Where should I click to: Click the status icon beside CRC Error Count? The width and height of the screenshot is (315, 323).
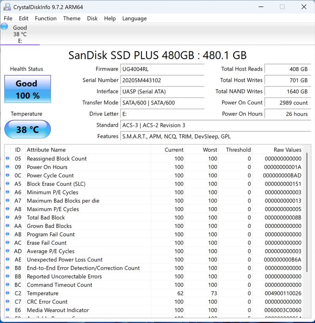click(7, 302)
